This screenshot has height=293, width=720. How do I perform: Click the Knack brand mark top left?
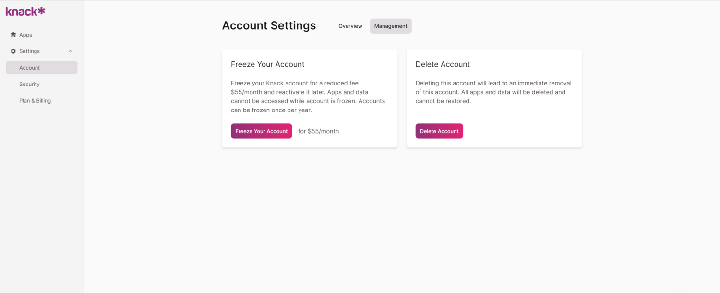(x=24, y=11)
